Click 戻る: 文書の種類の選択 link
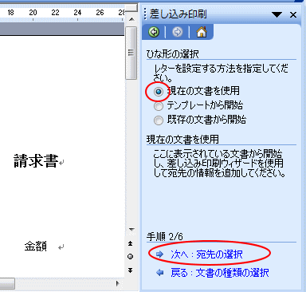Screen dimensions: 306x292 click(220, 273)
